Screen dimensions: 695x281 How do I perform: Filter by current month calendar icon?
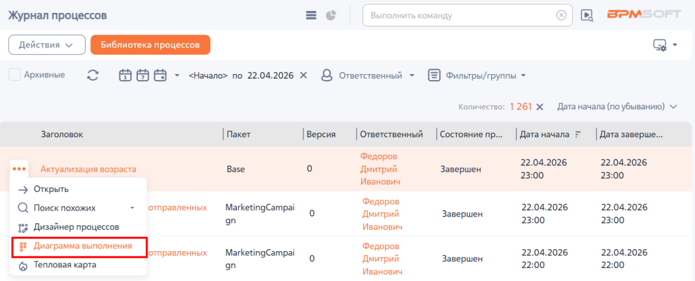(159, 75)
